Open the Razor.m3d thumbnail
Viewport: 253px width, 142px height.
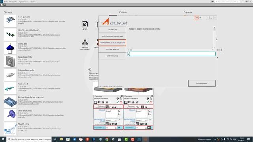point(10,88)
